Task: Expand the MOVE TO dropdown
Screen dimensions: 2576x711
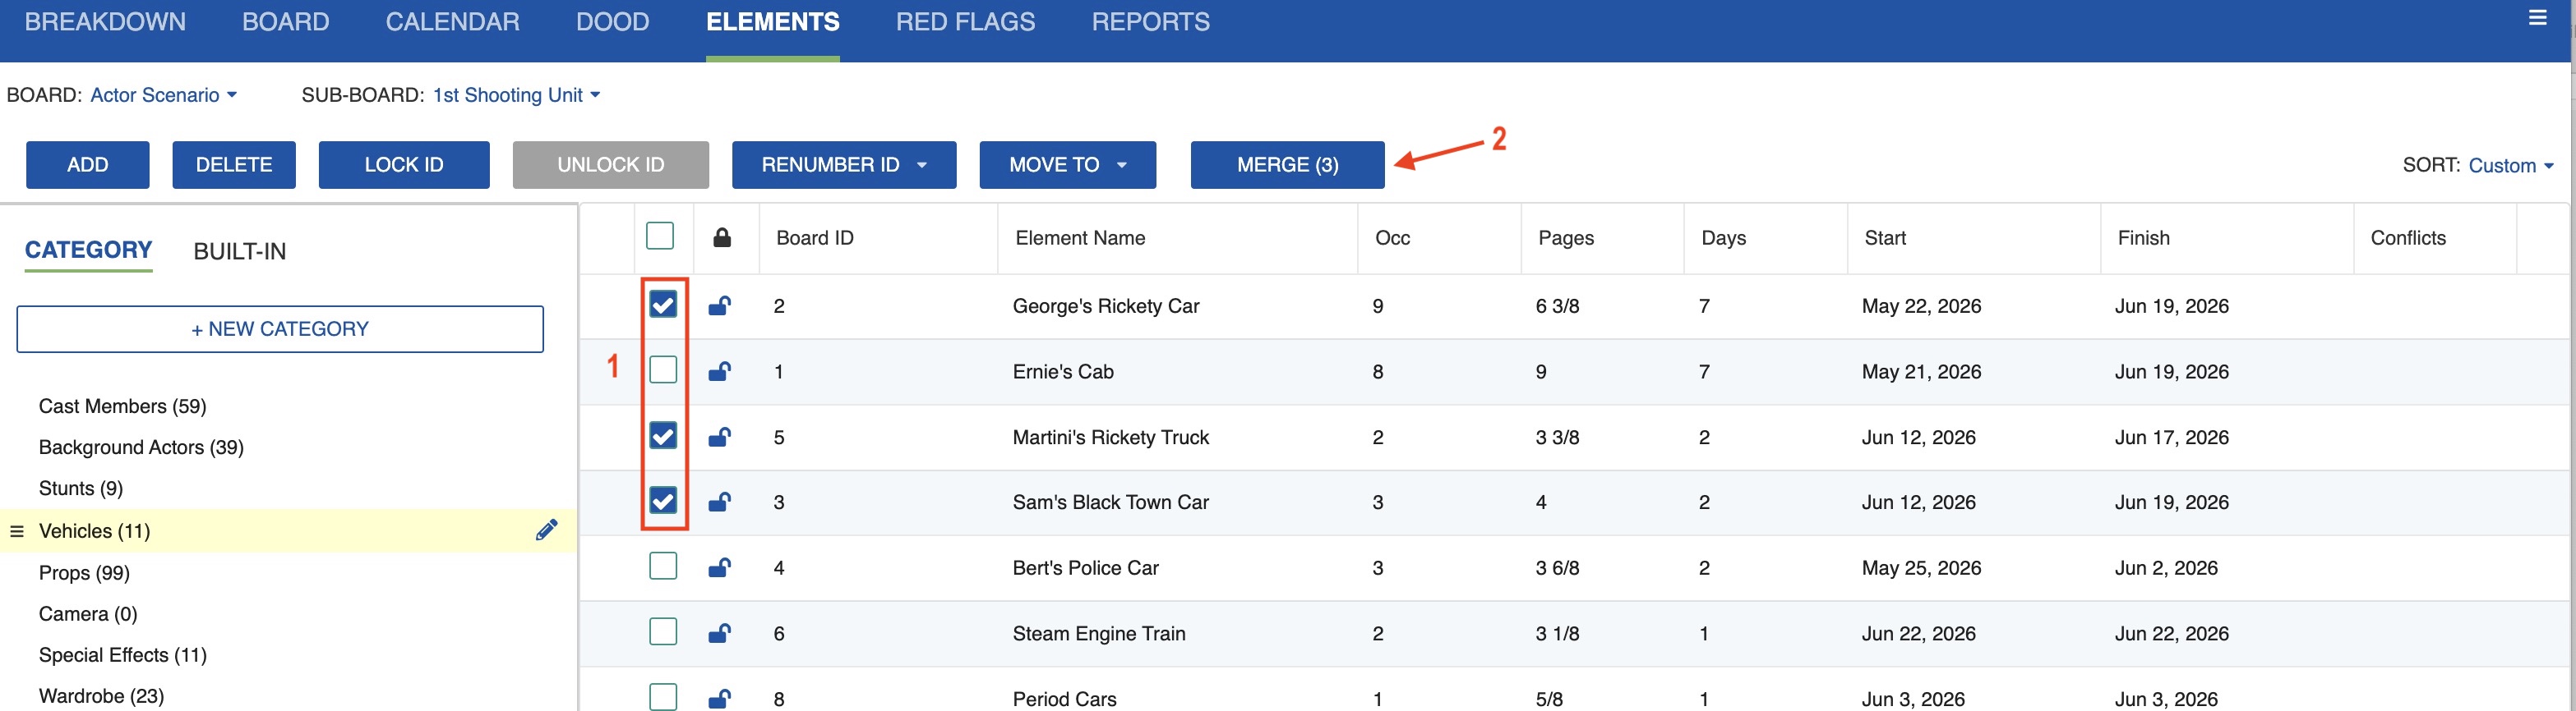Action: click(x=1066, y=165)
